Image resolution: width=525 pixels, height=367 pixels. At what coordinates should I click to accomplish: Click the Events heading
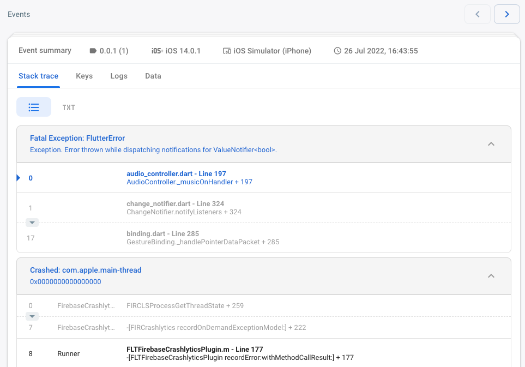click(x=19, y=14)
